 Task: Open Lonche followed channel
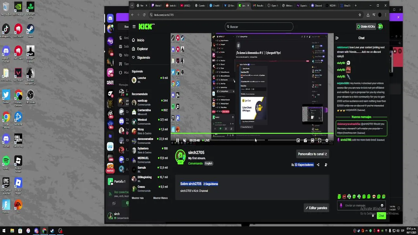(150, 80)
